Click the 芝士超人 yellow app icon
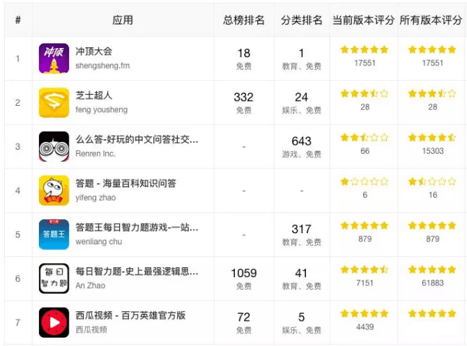Screen dimensions: 467x346 [54, 102]
